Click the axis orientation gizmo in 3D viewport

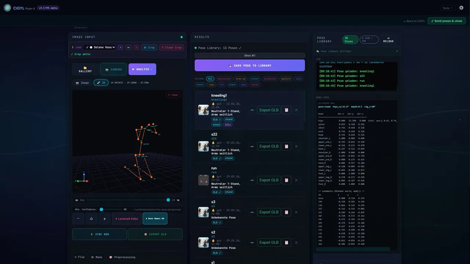point(84,179)
